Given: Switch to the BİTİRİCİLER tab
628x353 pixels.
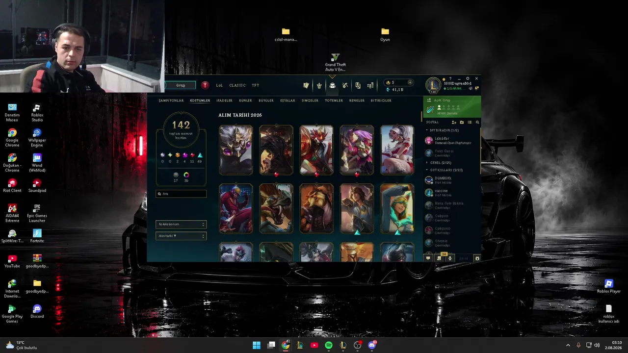Looking at the screenshot, I should [381, 101].
